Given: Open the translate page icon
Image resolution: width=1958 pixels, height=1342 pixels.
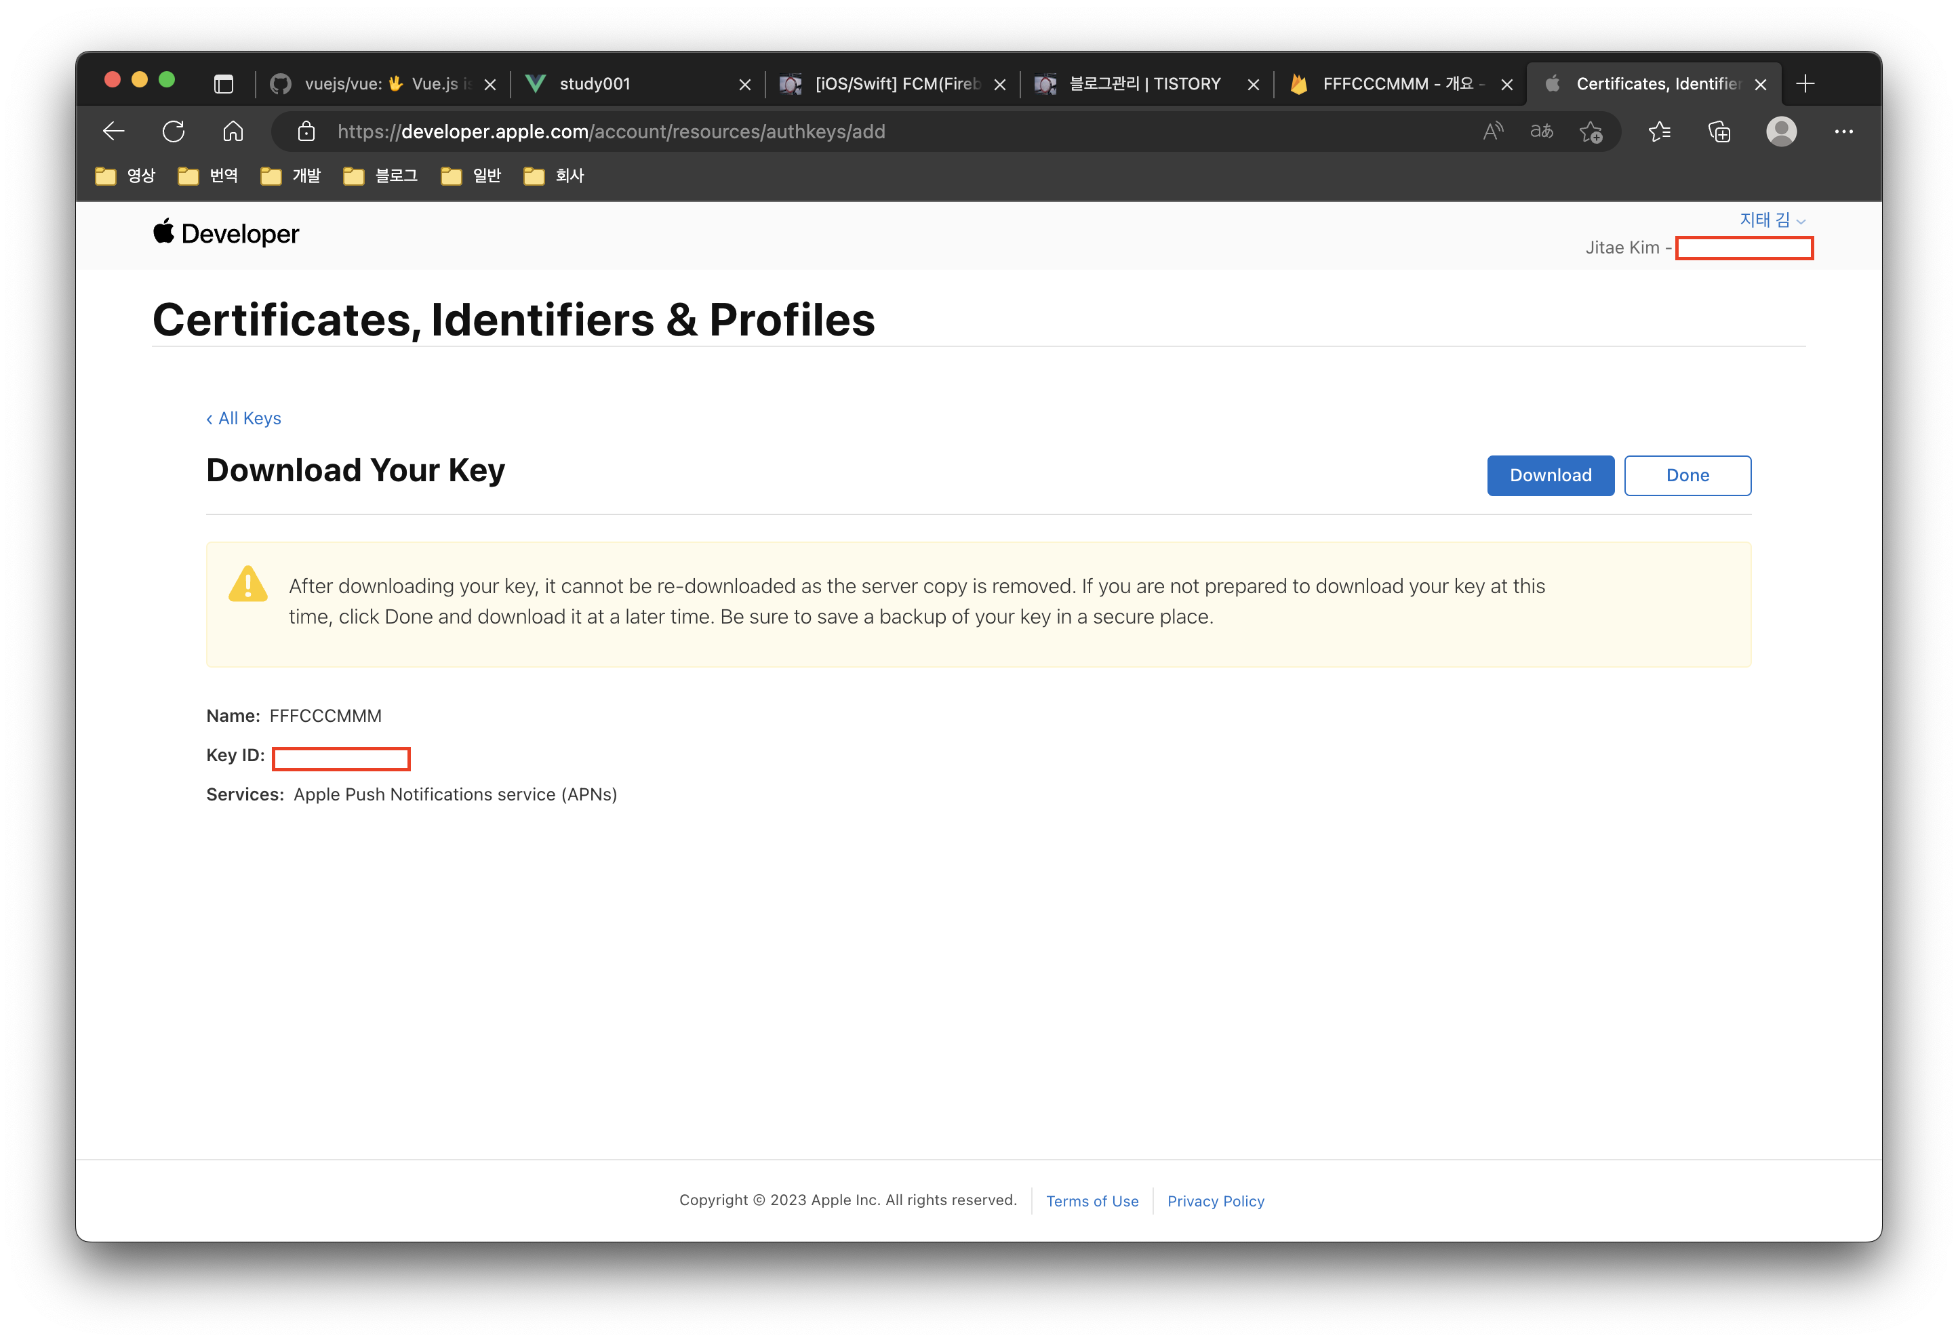Looking at the screenshot, I should click(x=1542, y=131).
